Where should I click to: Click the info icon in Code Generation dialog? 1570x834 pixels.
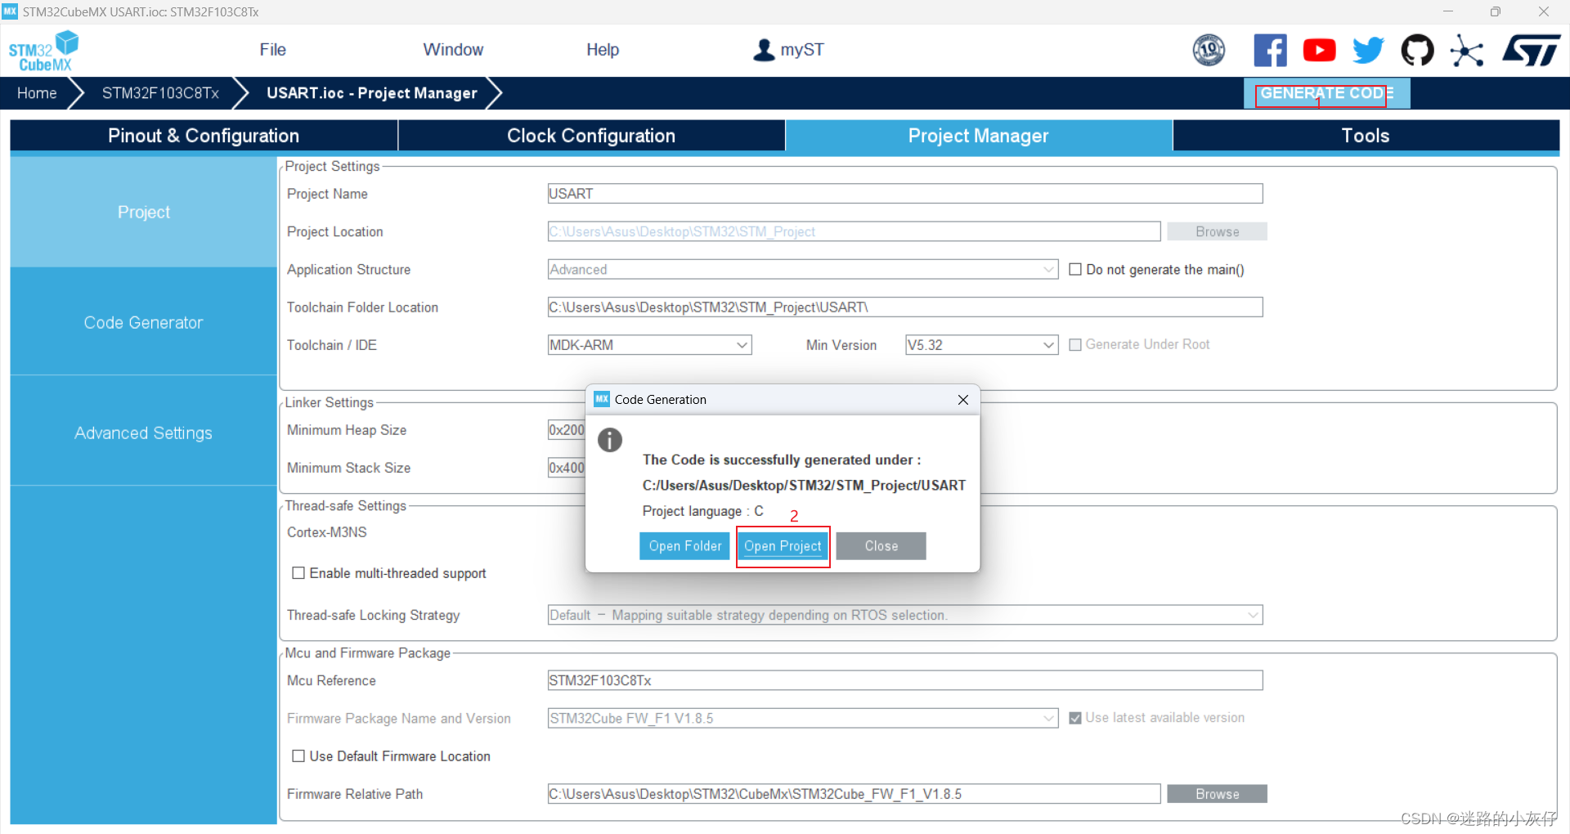coord(610,440)
